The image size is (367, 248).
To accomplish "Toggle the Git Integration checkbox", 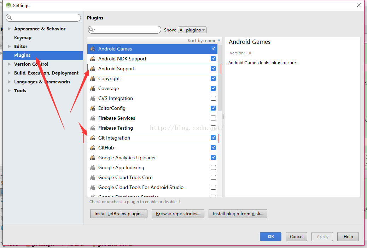I will pyautogui.click(x=213, y=137).
